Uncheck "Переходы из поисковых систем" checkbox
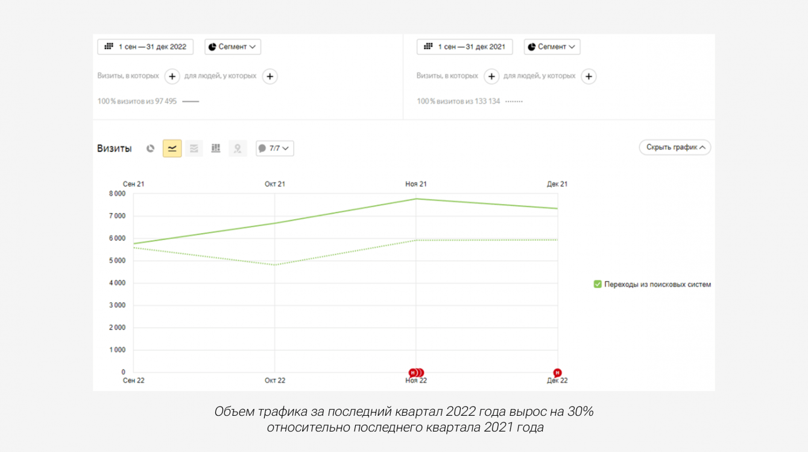 tap(598, 284)
